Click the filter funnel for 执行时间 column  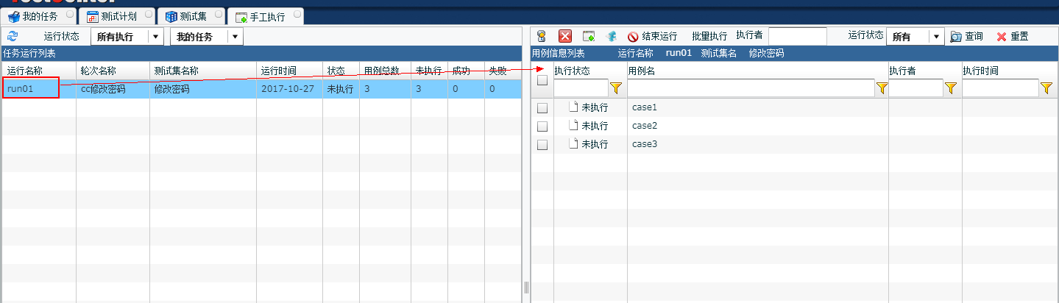[x=1046, y=88]
